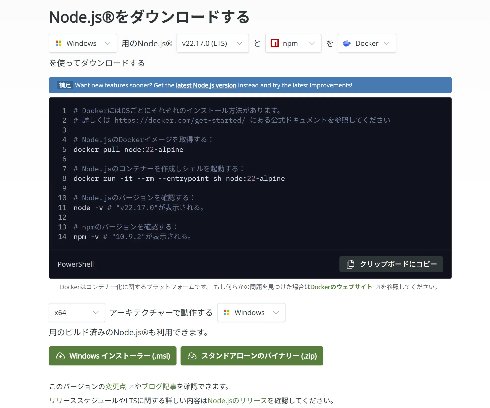Screen dimensions: 490x408
Task: Click the text 用のビルド済みのNode.js®も利用できます。
Action: click(x=129, y=332)
